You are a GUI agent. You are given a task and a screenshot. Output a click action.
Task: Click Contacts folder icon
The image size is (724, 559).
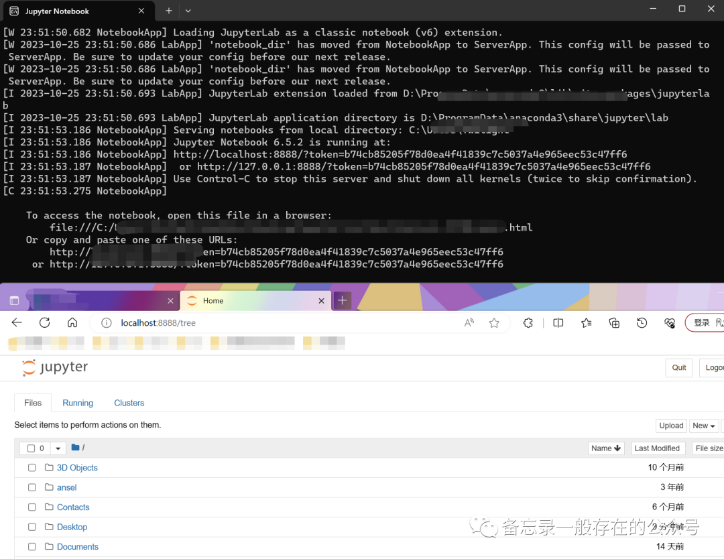click(x=49, y=507)
